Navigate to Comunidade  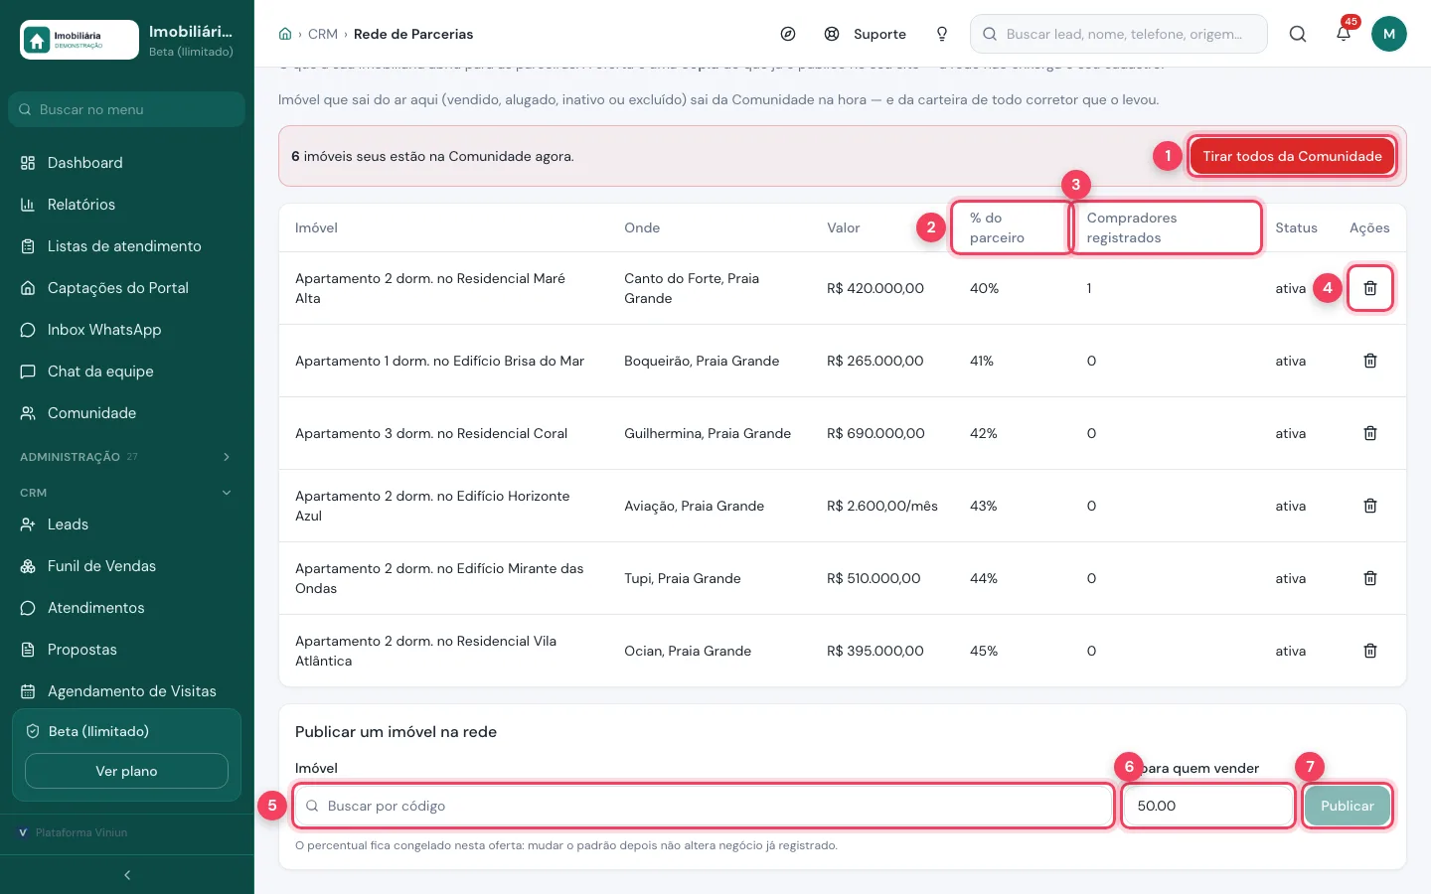point(126,413)
